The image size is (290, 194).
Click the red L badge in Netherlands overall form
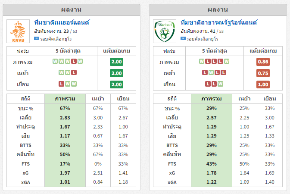pos(74,62)
